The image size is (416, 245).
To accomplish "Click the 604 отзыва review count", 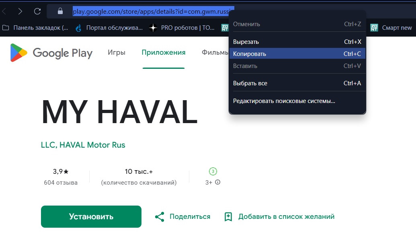I will (61, 183).
